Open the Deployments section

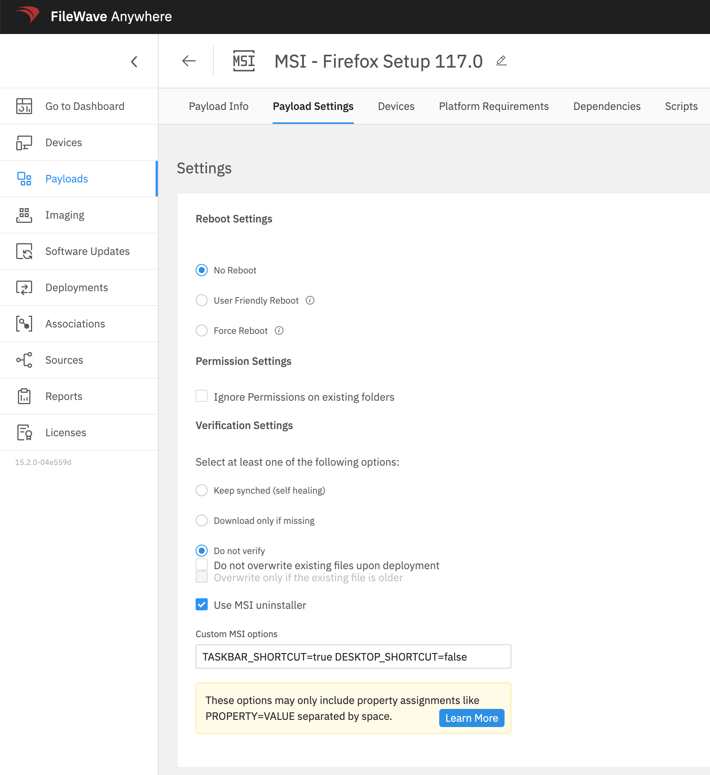(77, 287)
